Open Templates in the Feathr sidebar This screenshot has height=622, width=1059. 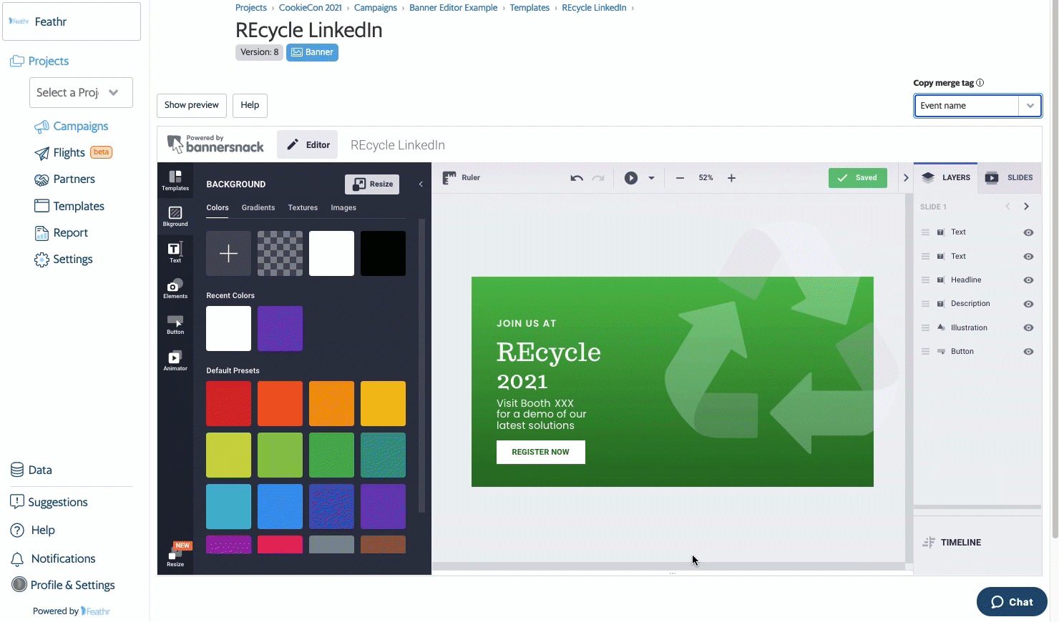pyautogui.click(x=69, y=207)
